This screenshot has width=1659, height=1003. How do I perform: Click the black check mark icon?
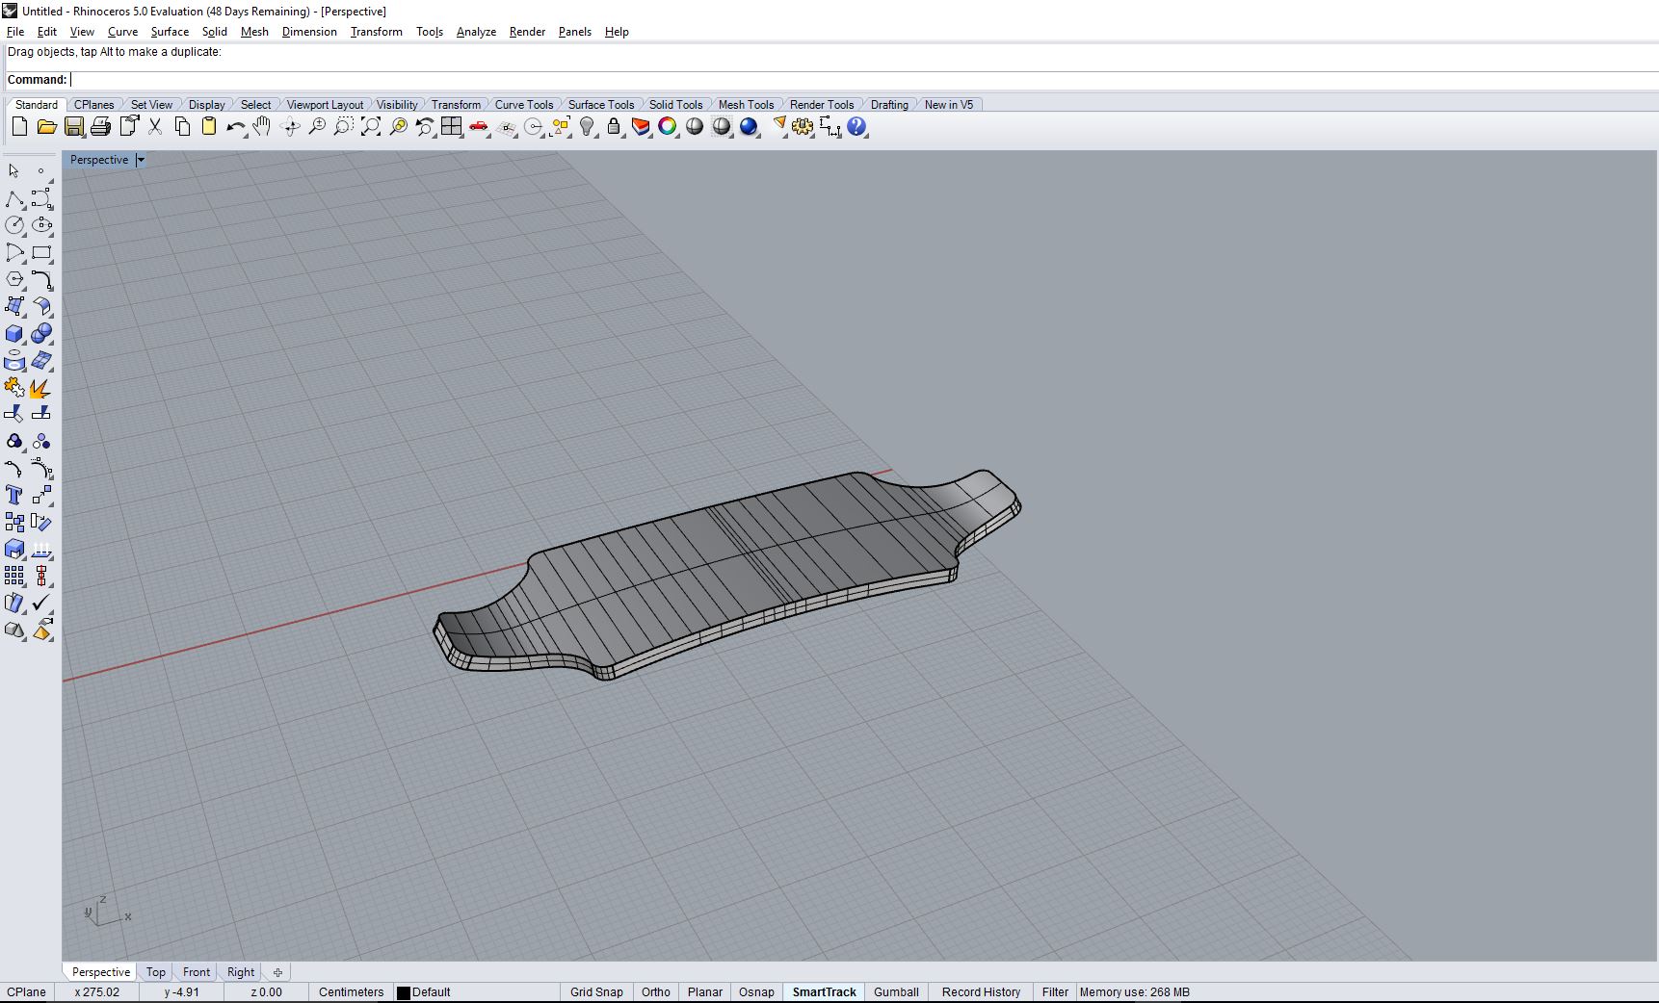pyautogui.click(x=41, y=603)
